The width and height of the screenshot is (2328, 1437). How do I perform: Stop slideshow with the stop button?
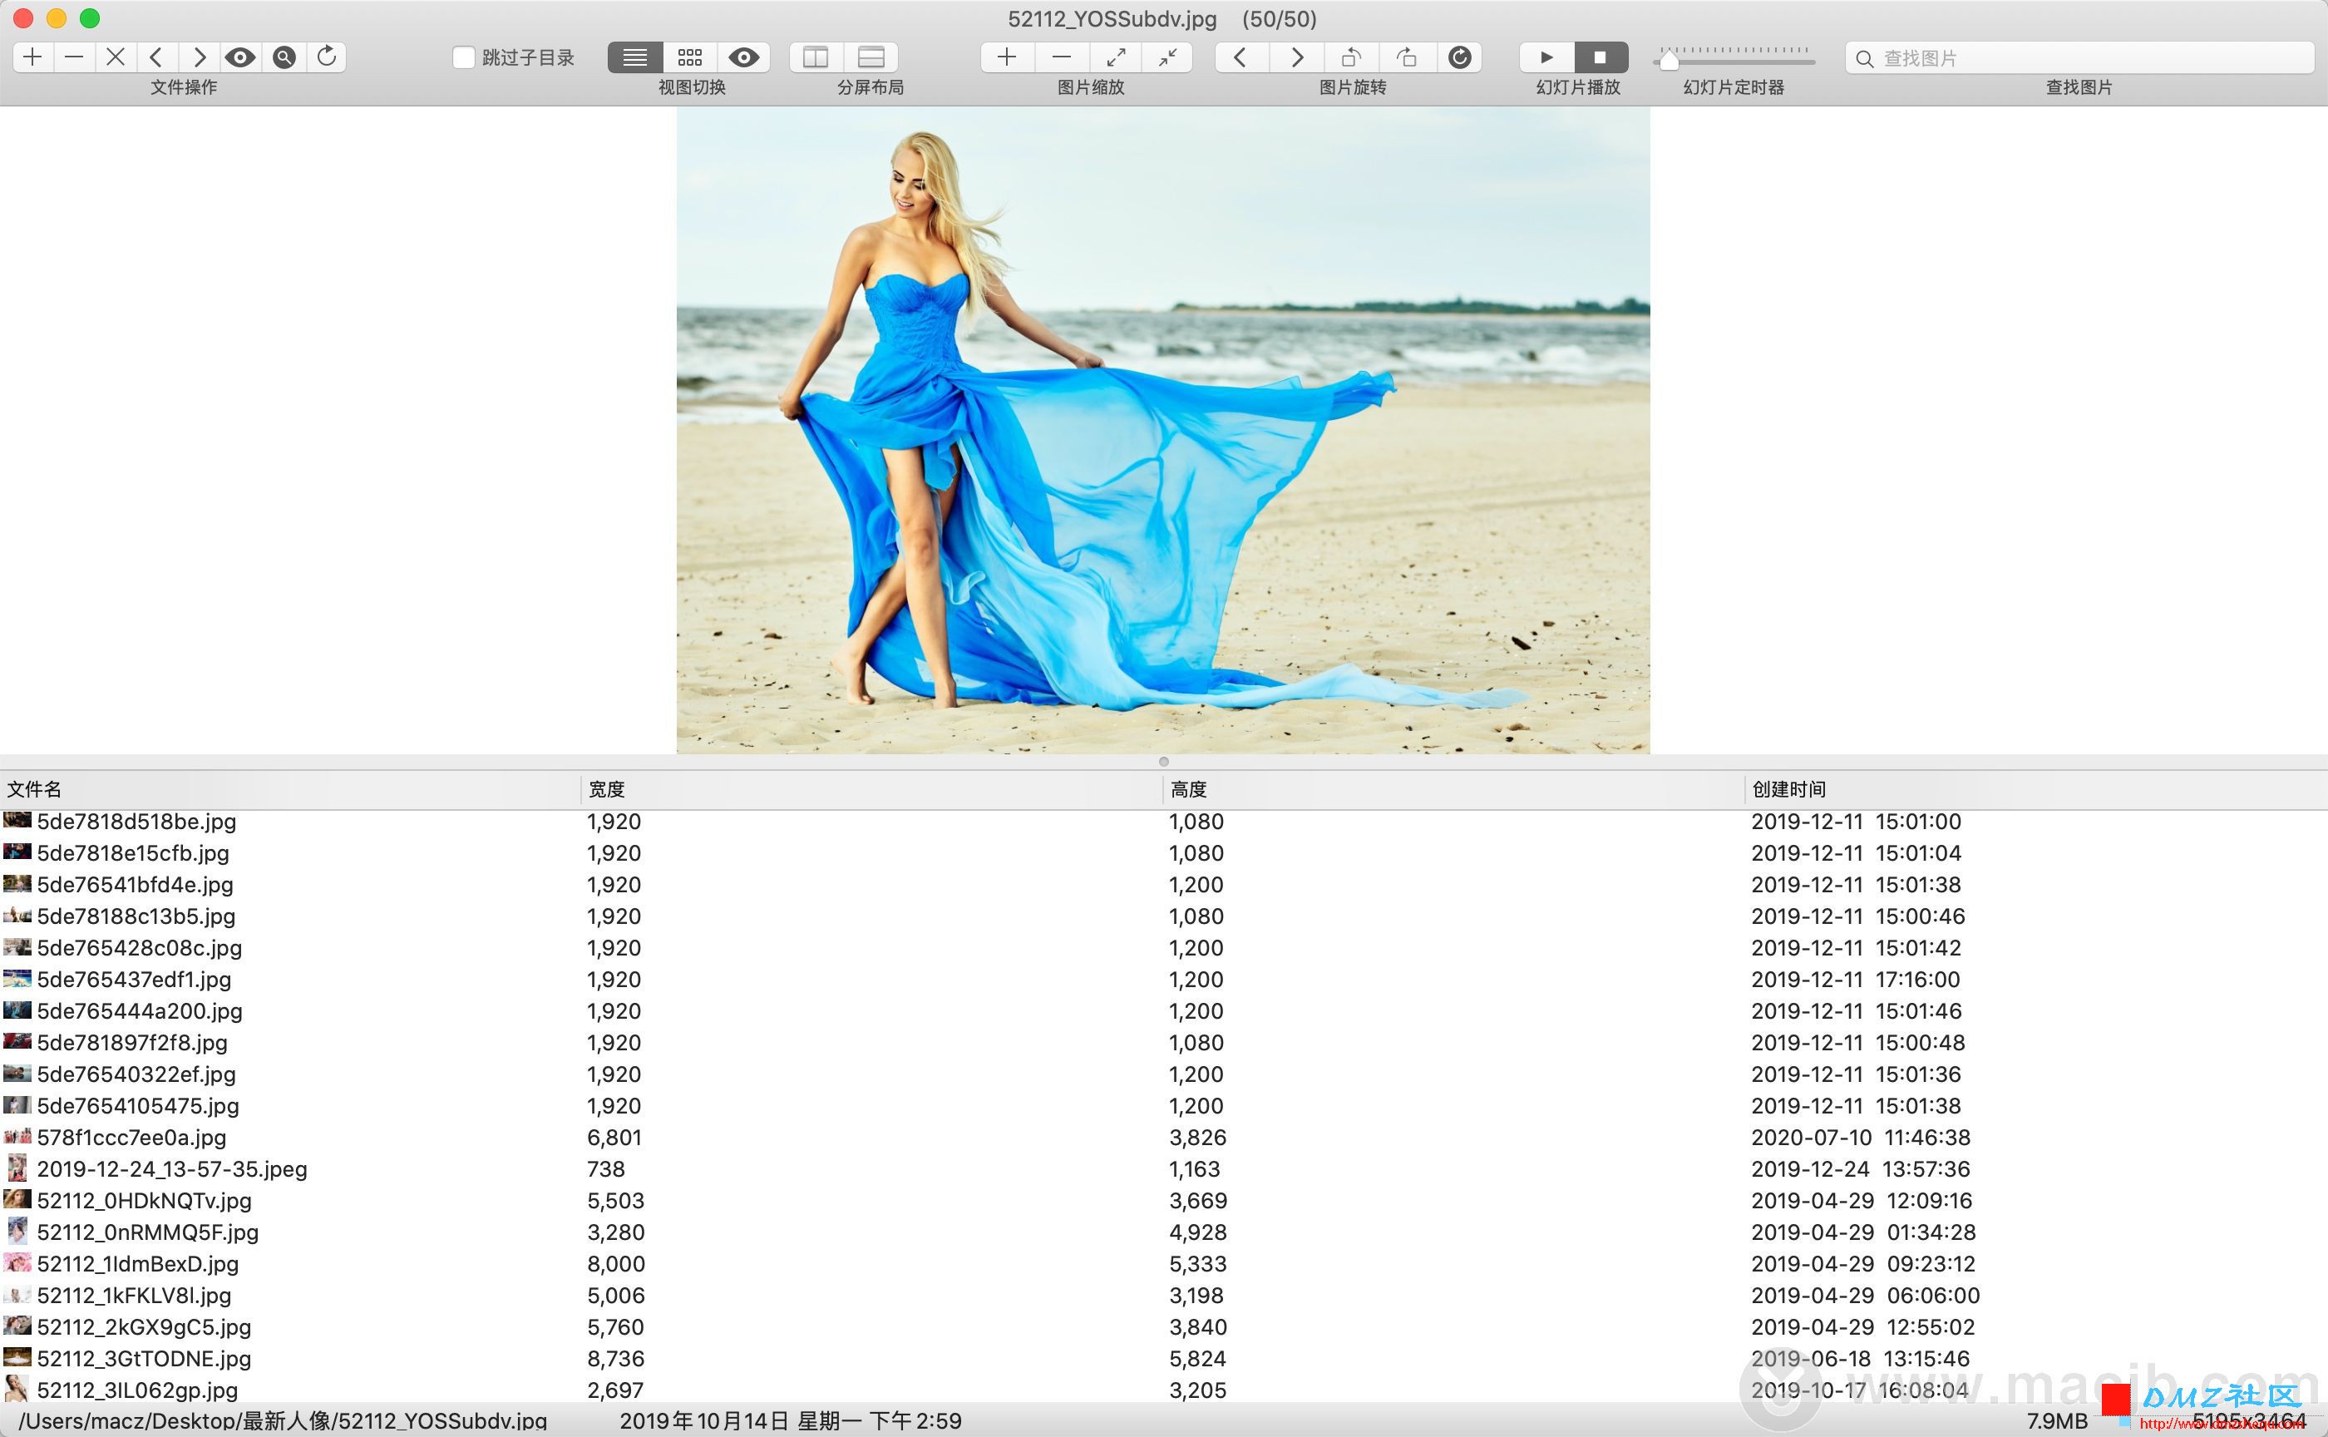pyautogui.click(x=1600, y=57)
